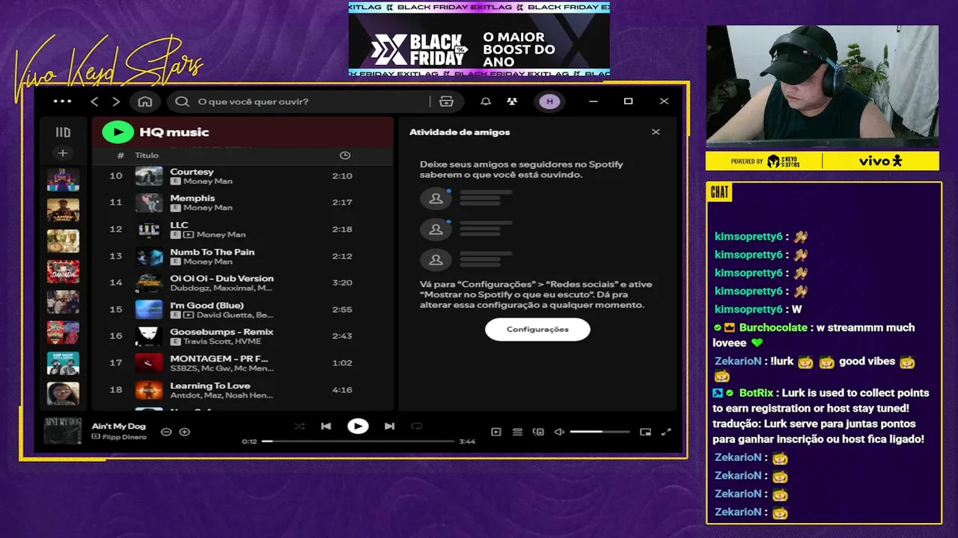Toggle shuffle in the player bar
This screenshot has width=958, height=538.
pos(299,427)
